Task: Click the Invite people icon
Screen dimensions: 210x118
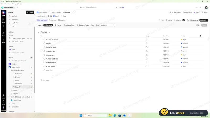Action: [3, 101]
